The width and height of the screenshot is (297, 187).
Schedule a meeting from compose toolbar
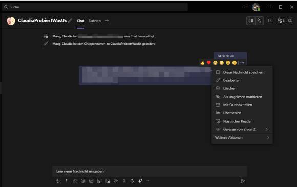(x=108, y=181)
